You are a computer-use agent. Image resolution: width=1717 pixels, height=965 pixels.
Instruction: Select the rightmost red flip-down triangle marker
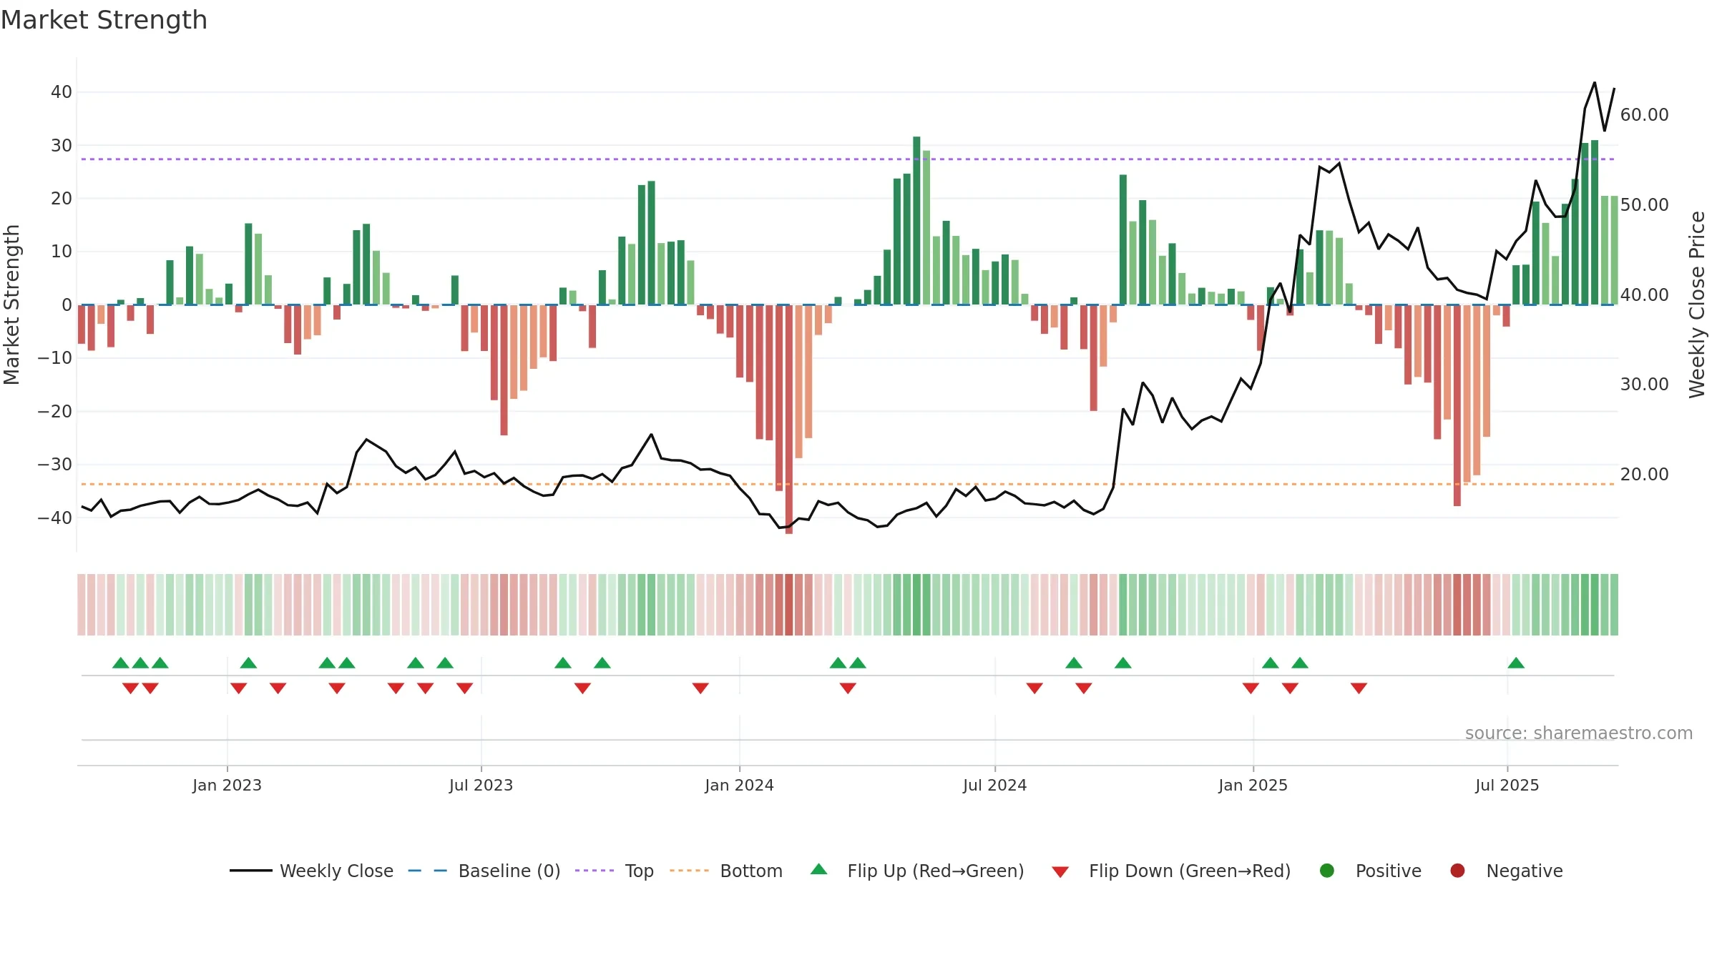tap(1359, 688)
